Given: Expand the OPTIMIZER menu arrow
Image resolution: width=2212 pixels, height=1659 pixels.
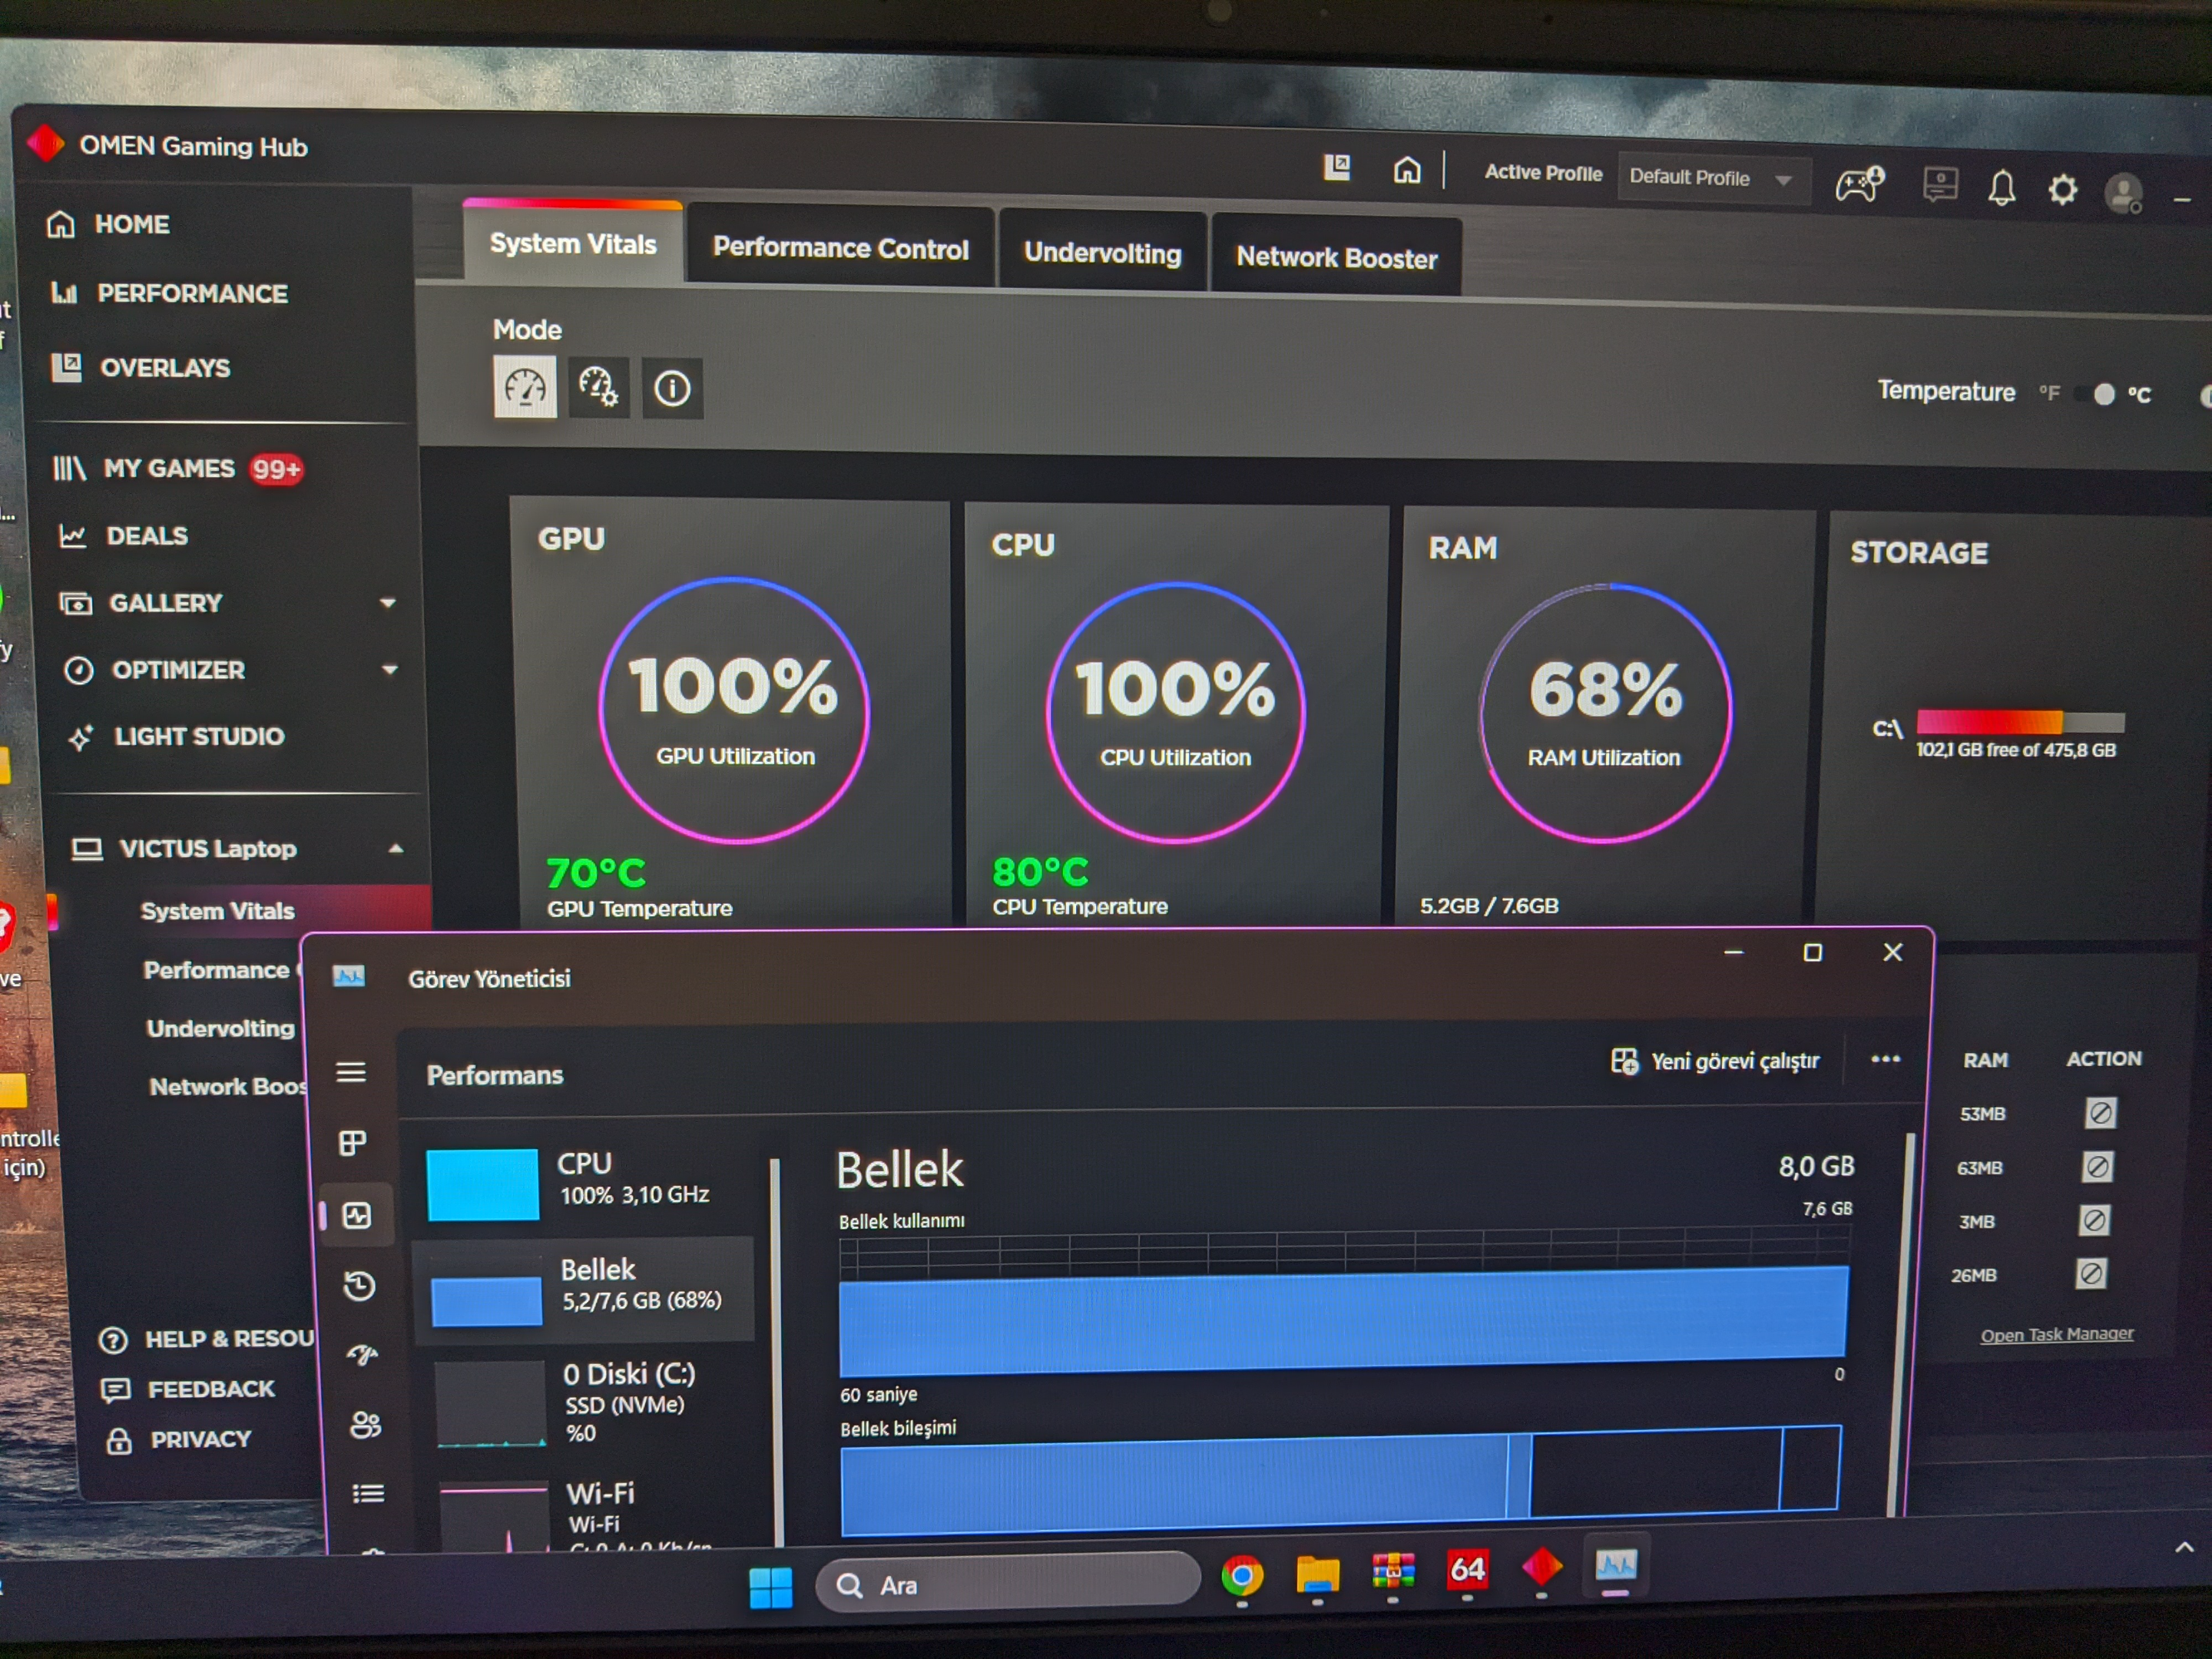Looking at the screenshot, I should click(x=390, y=670).
